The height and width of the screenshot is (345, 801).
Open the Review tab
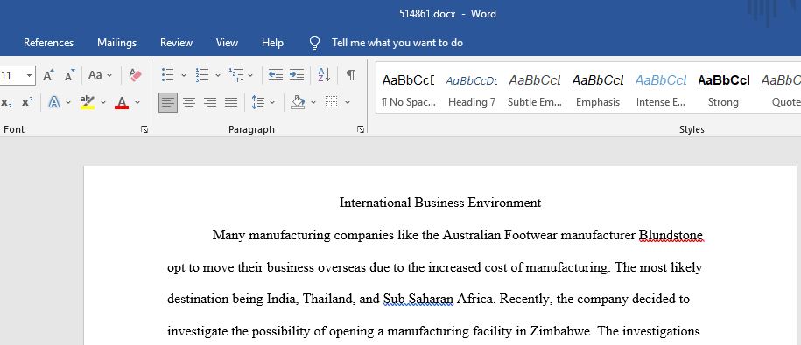click(176, 43)
